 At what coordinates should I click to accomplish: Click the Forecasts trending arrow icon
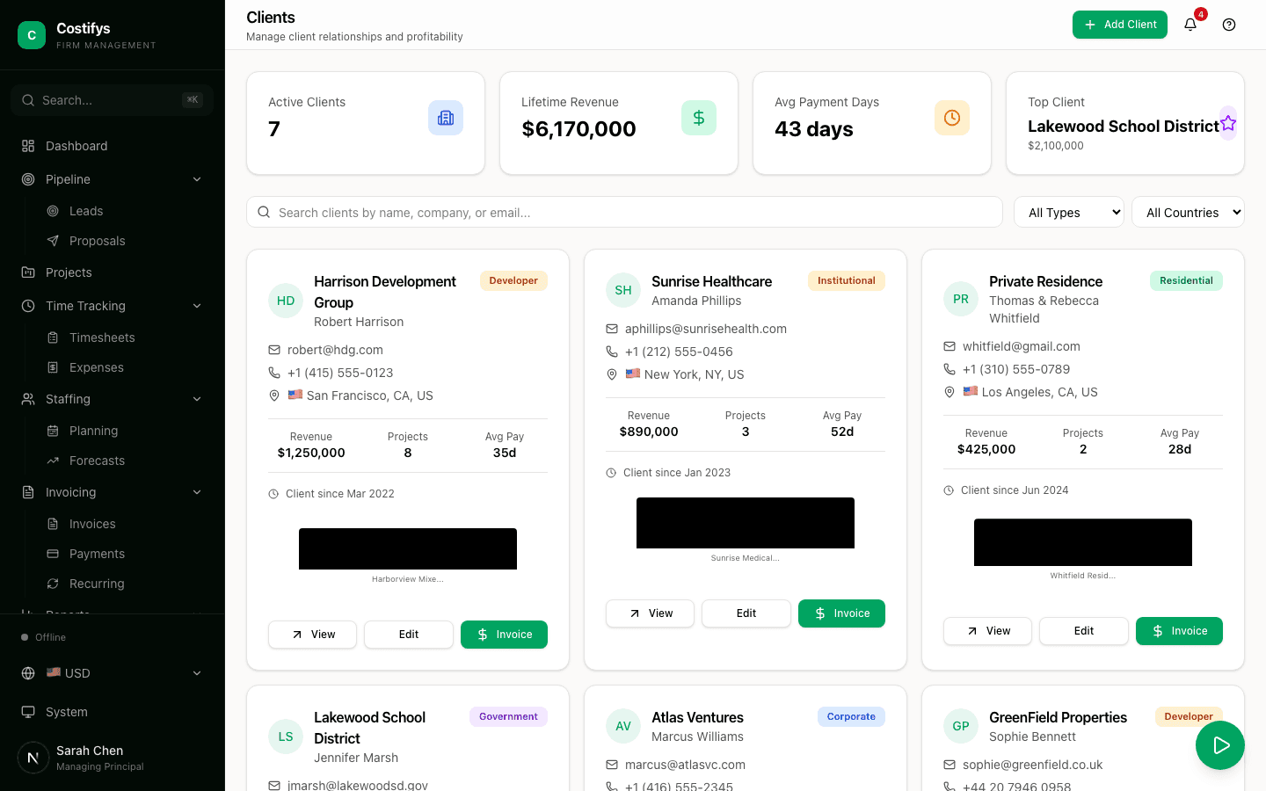point(55,461)
